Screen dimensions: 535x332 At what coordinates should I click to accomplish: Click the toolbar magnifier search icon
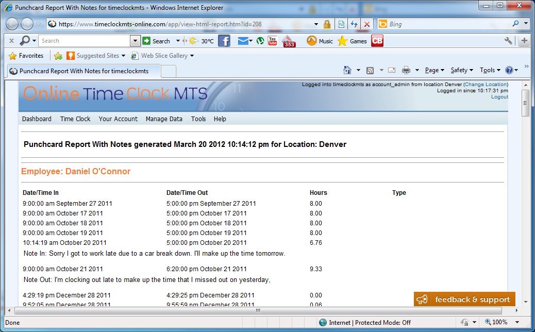coord(25,41)
